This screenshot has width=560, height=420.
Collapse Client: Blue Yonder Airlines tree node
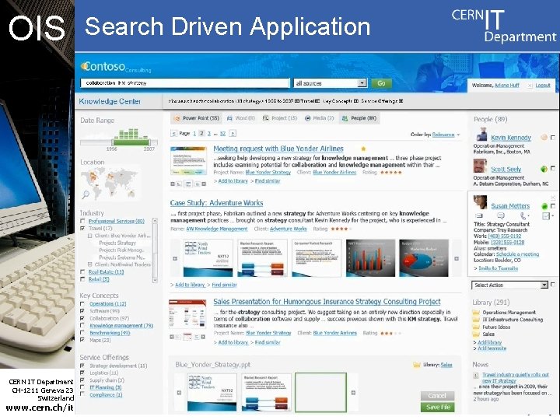[90, 236]
